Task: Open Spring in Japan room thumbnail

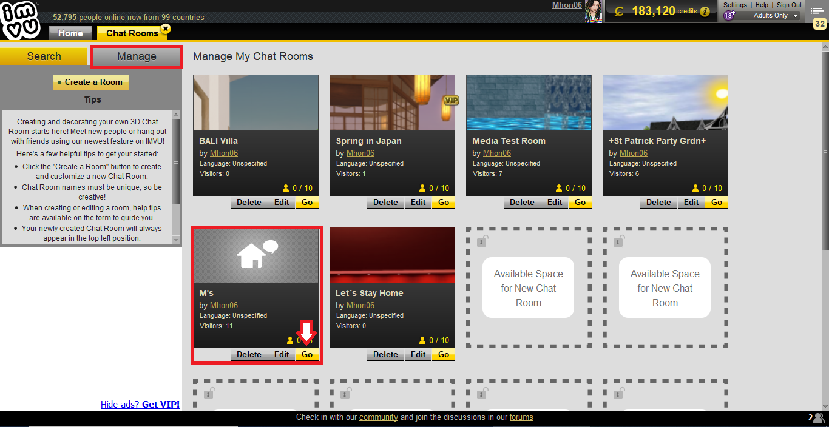Action: coord(392,103)
